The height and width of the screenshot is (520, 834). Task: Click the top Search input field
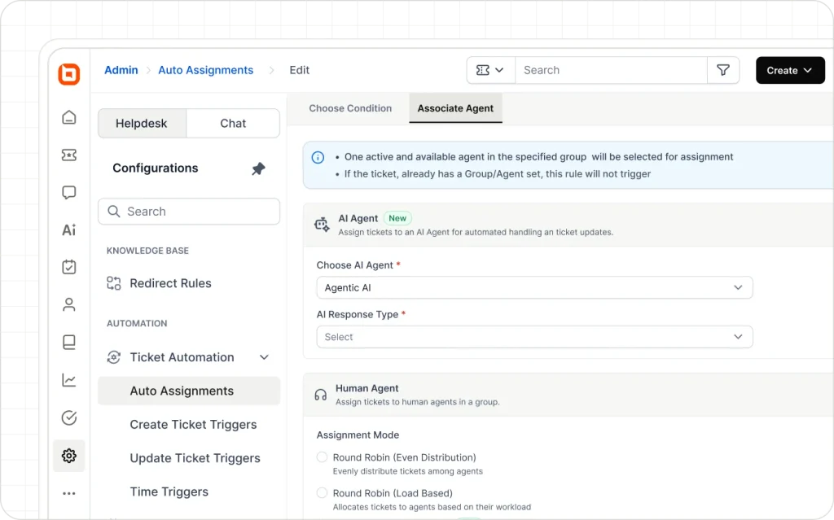coord(611,70)
